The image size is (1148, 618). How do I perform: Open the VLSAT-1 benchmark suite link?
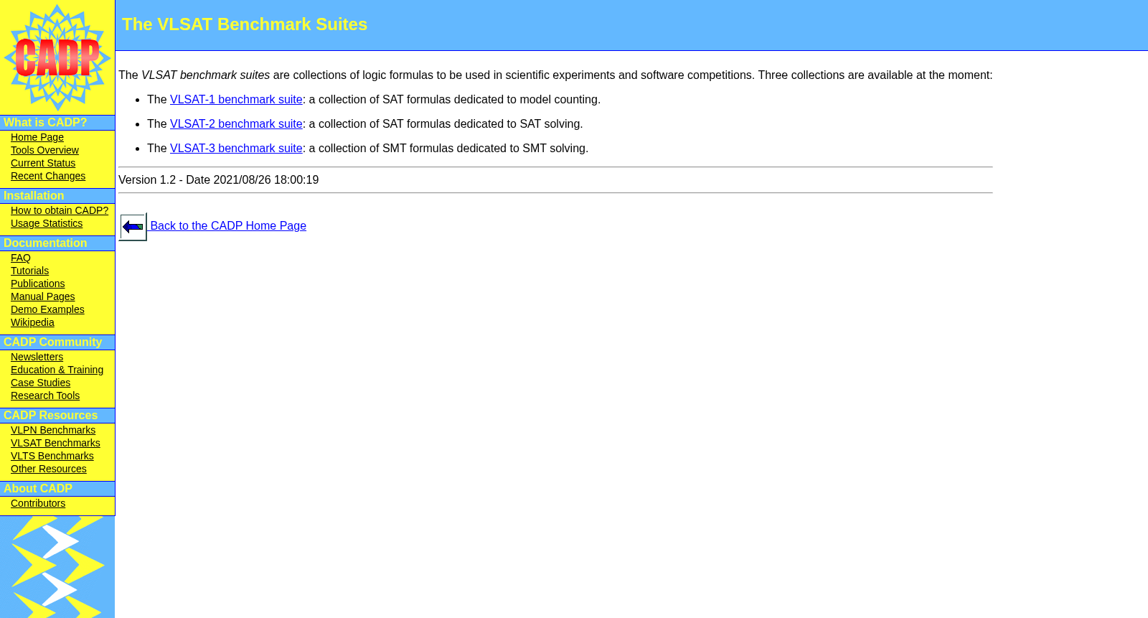coord(236,100)
